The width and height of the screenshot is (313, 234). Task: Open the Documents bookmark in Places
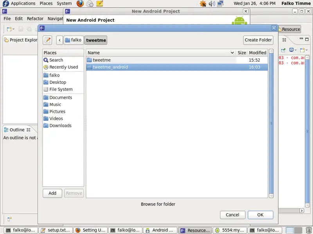pyautogui.click(x=63, y=97)
